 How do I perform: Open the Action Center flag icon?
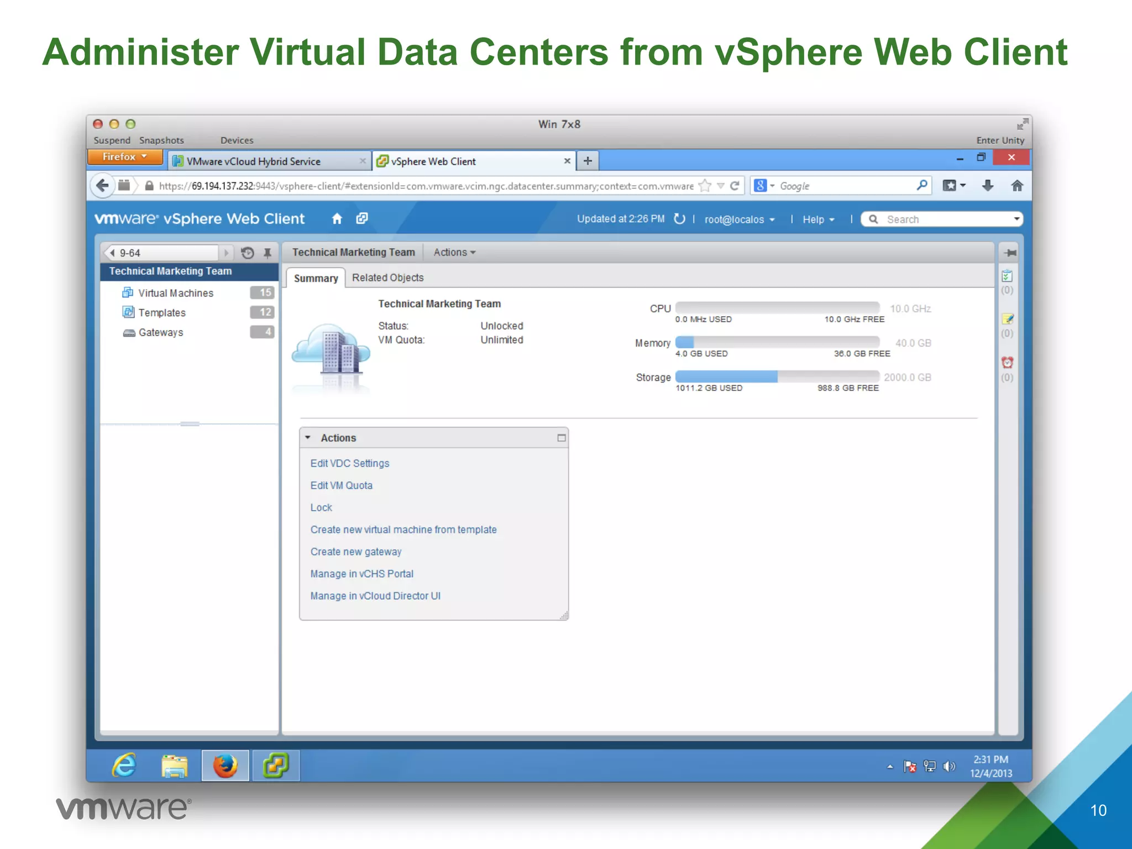pyautogui.click(x=909, y=766)
